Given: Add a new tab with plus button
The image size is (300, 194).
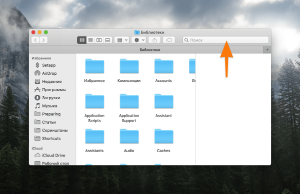Looking at the screenshot, I should (267, 49).
